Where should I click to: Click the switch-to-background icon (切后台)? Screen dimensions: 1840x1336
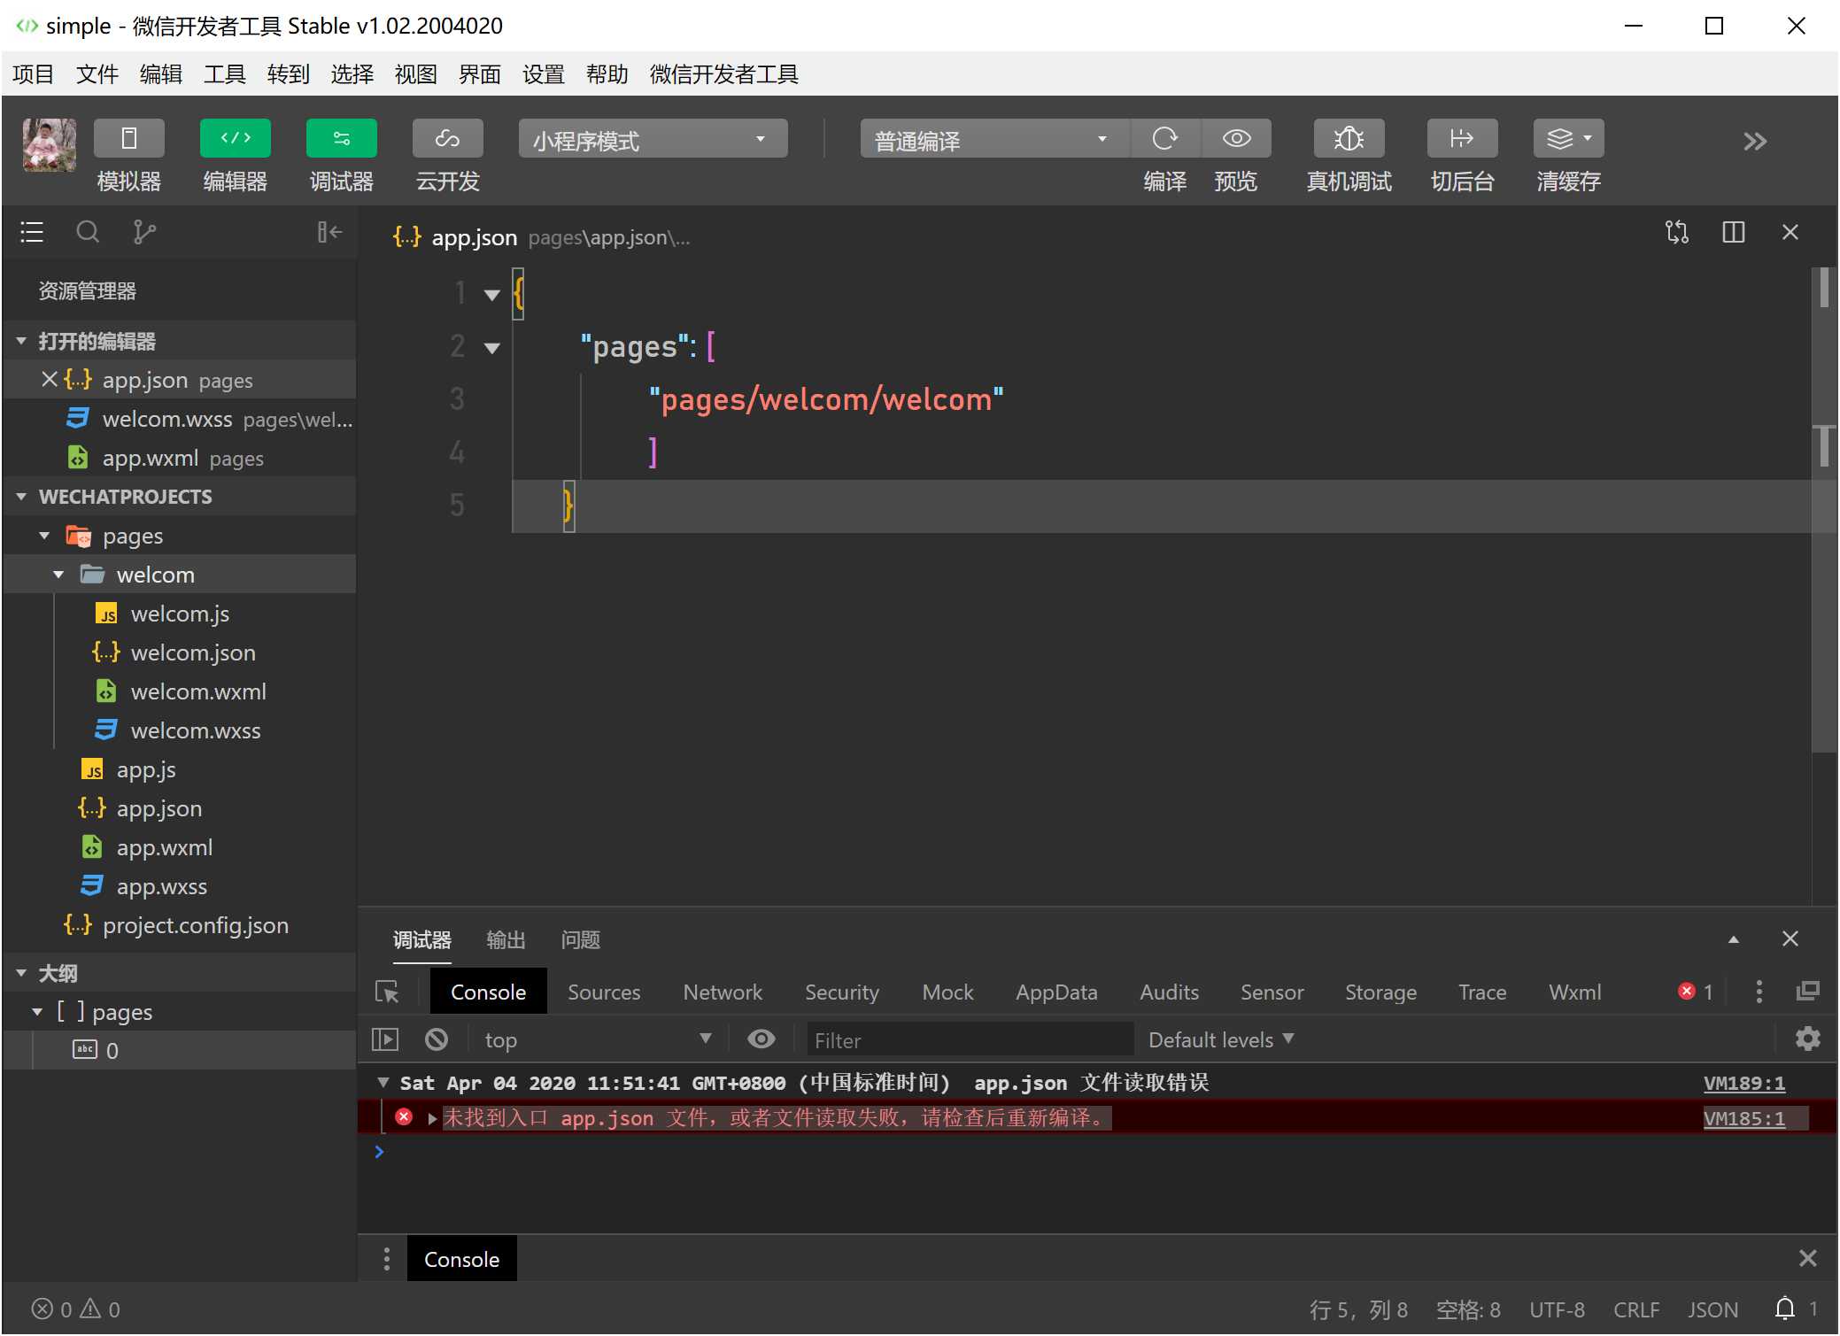[1463, 139]
